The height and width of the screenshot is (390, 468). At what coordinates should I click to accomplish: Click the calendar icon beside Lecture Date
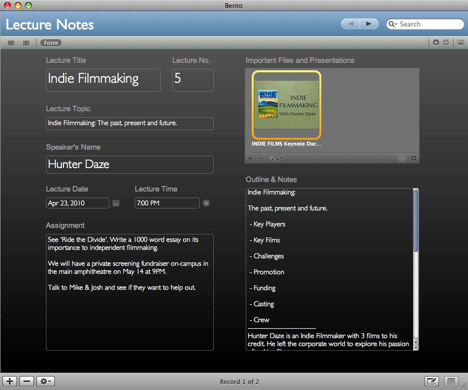click(116, 203)
